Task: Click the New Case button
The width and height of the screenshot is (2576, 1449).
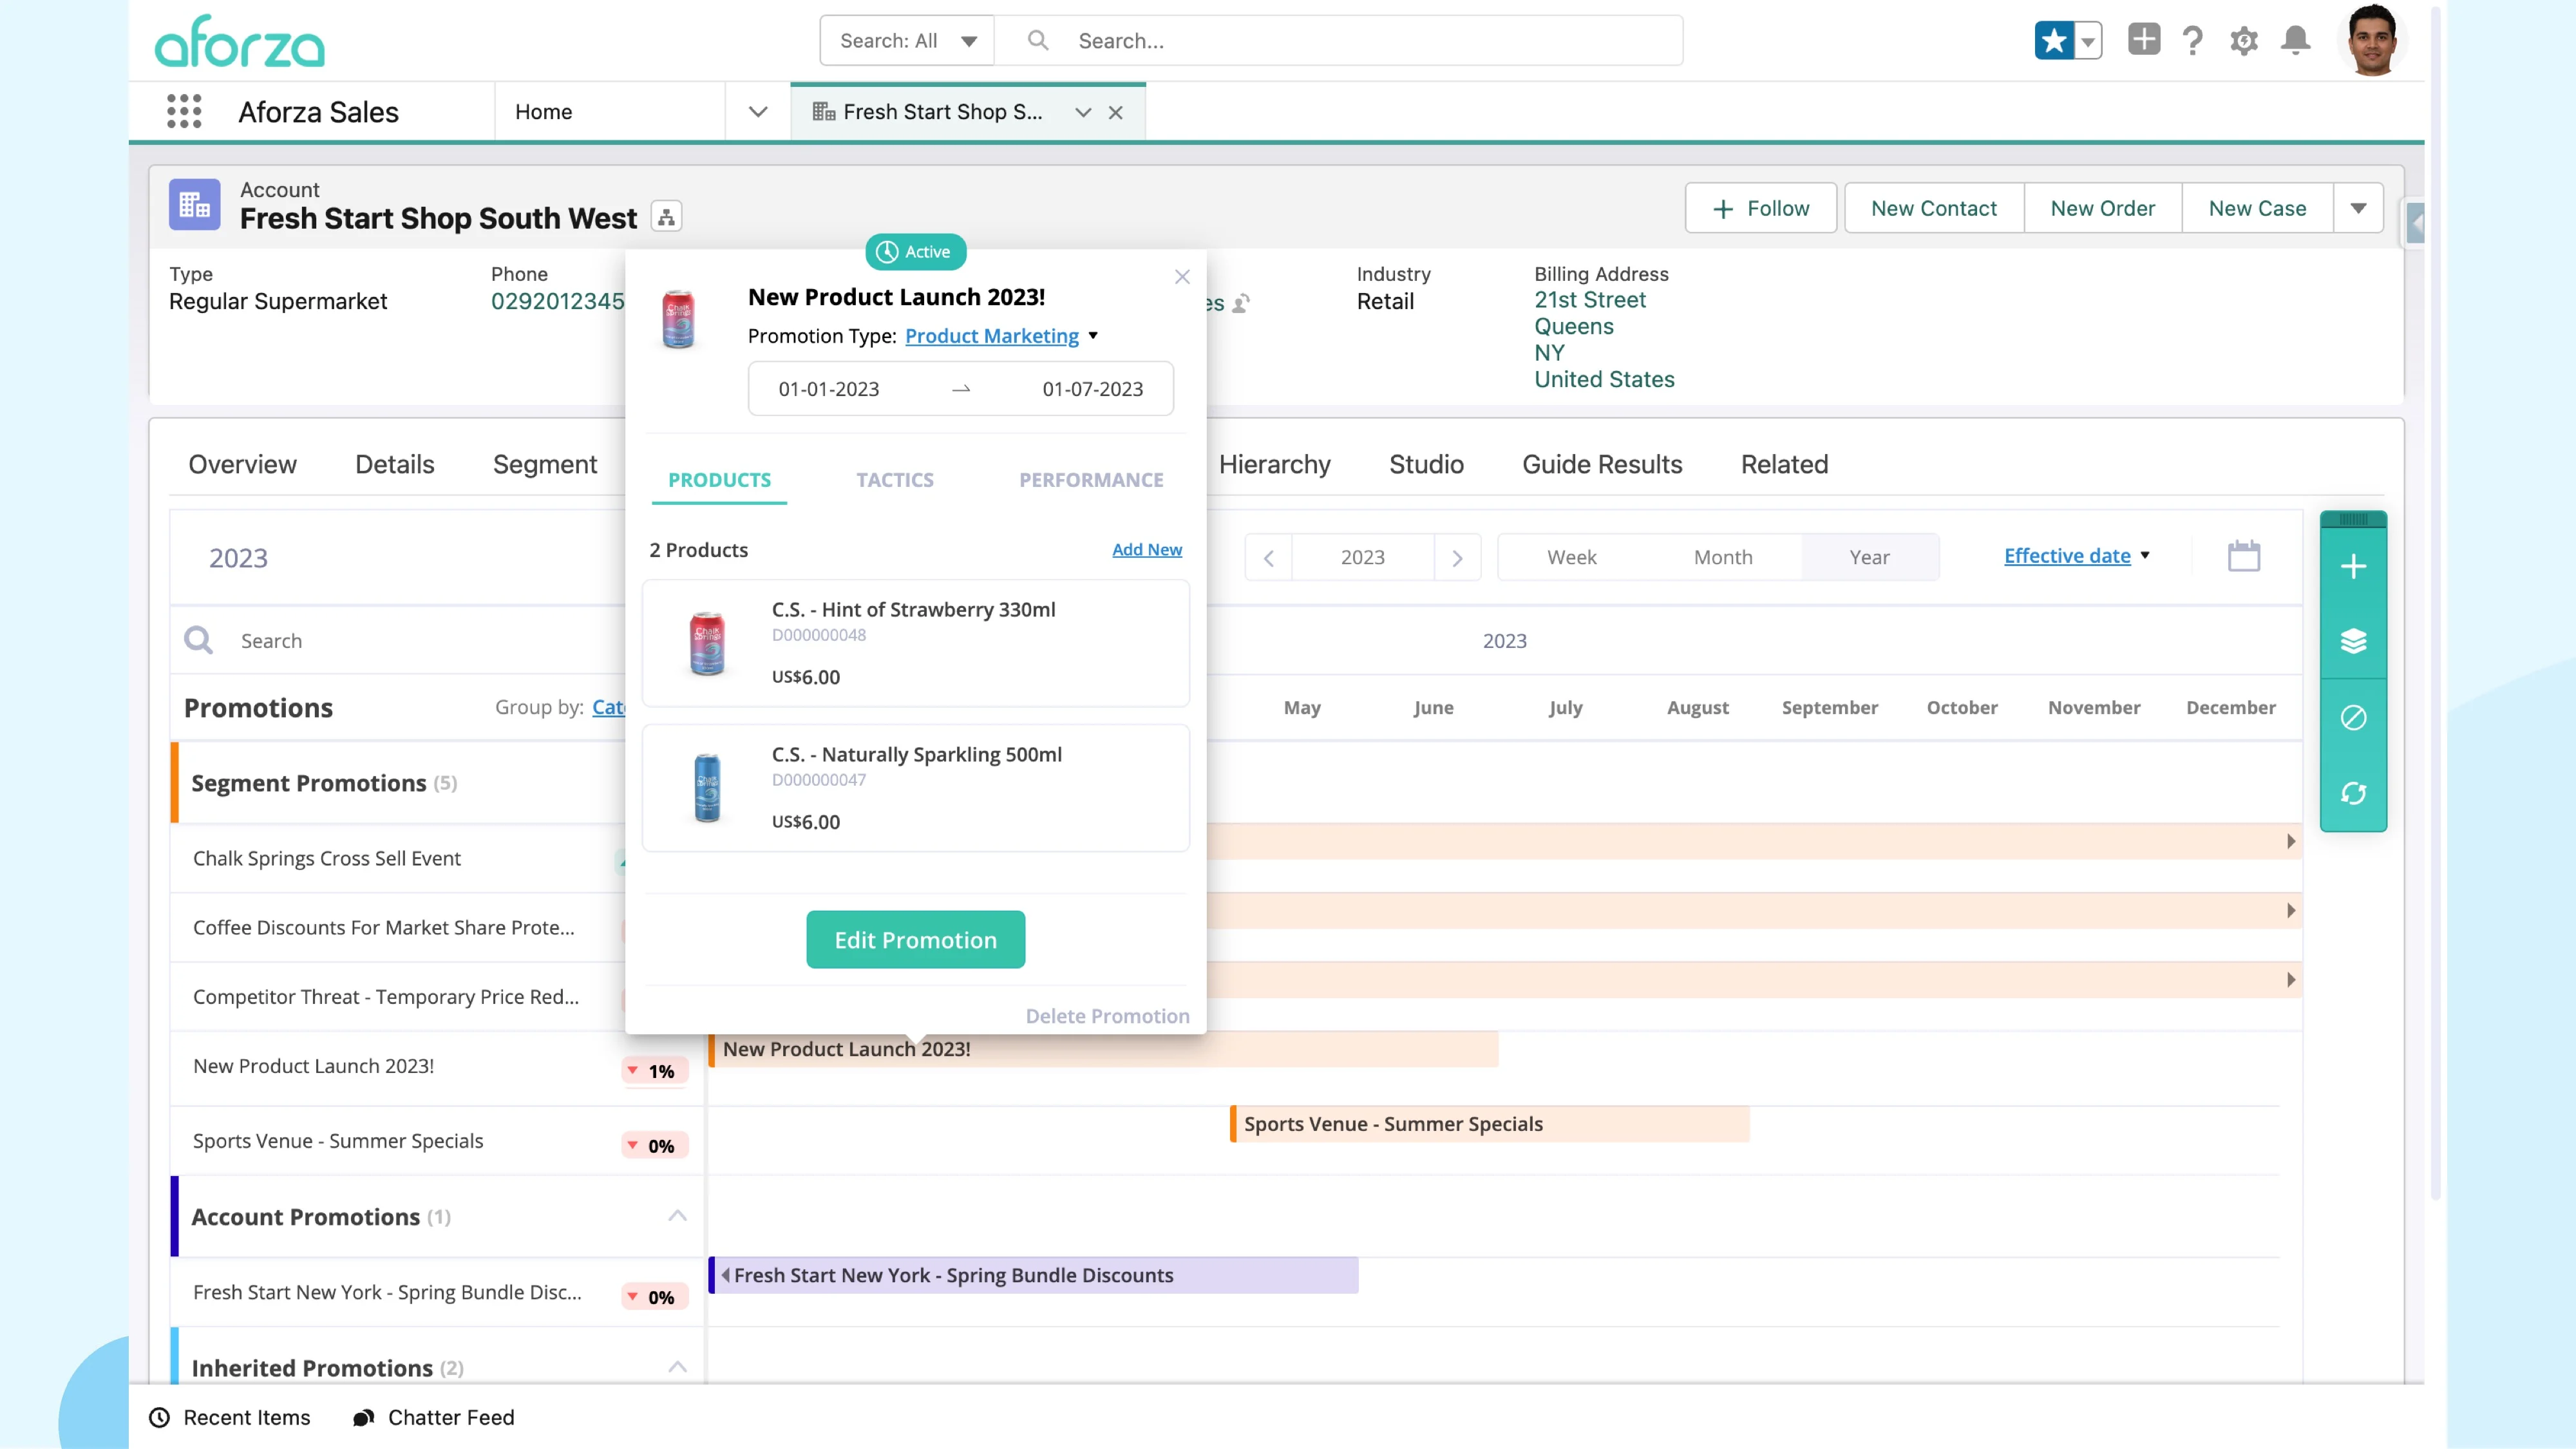Action: [2257, 208]
